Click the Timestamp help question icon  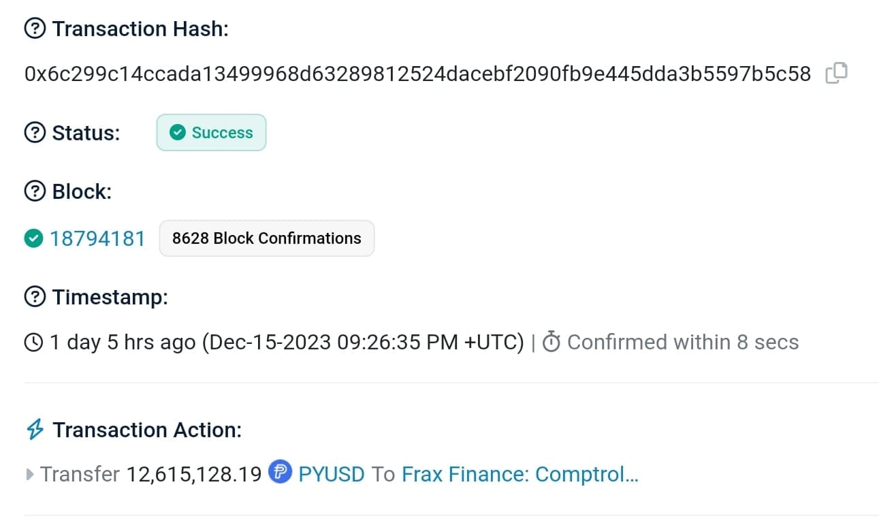coord(35,297)
